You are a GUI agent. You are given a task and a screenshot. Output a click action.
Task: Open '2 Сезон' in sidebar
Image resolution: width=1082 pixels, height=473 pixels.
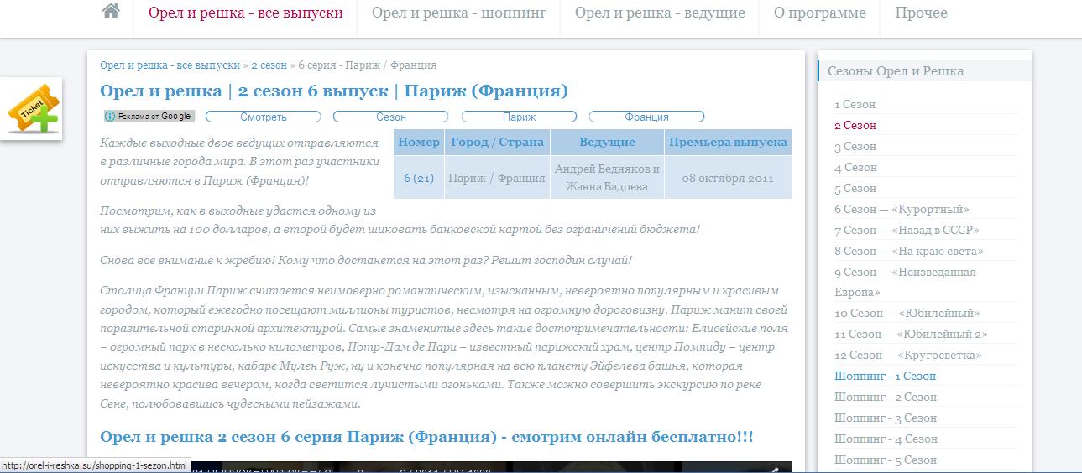(855, 126)
